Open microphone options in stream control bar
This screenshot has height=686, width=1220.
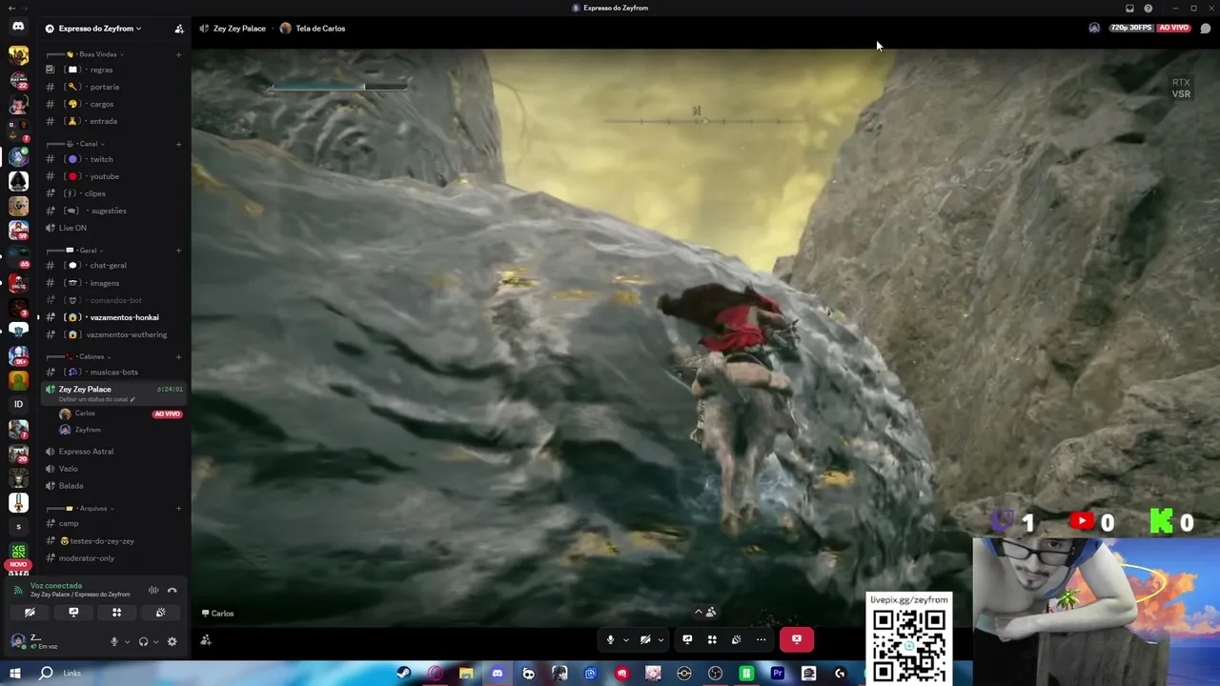[x=625, y=640]
